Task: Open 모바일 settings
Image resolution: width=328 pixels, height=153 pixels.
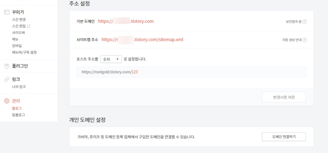Action: coord(17,46)
